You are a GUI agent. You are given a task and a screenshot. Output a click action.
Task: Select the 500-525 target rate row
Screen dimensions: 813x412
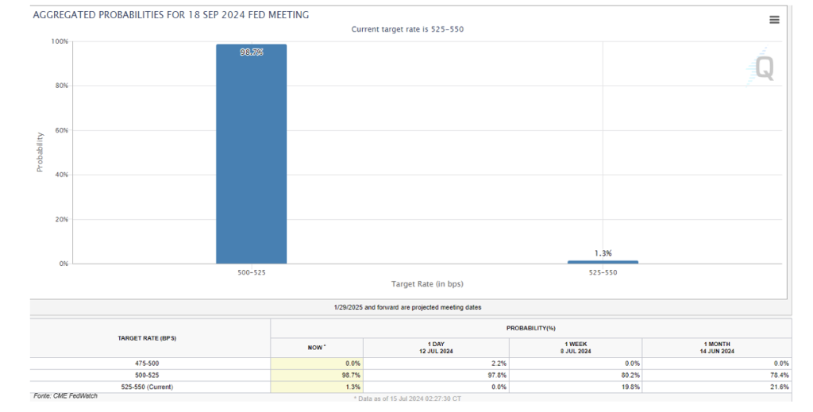[x=410, y=375]
